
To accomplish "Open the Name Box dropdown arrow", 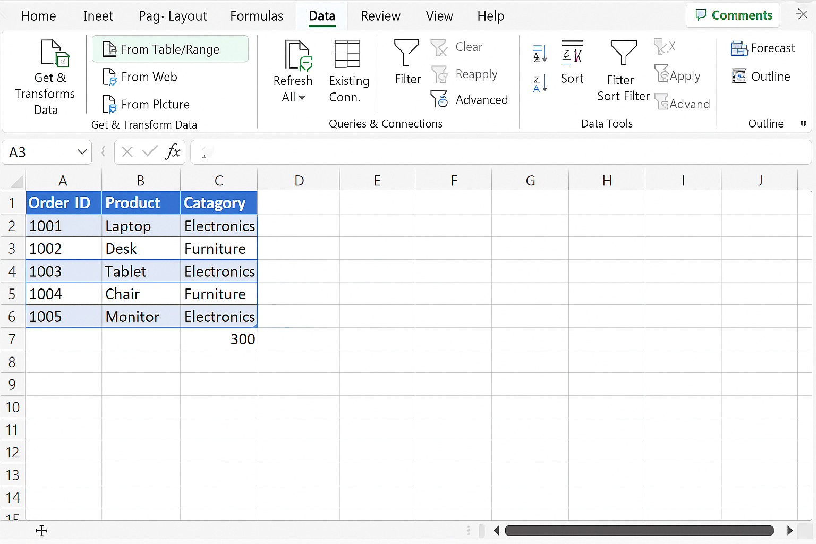I will pos(82,152).
